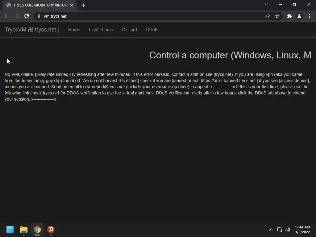Image resolution: width=316 pixels, height=237 pixels.
Task: Click the am-i-banned.trycs.net URL text
Action: click(228, 81)
